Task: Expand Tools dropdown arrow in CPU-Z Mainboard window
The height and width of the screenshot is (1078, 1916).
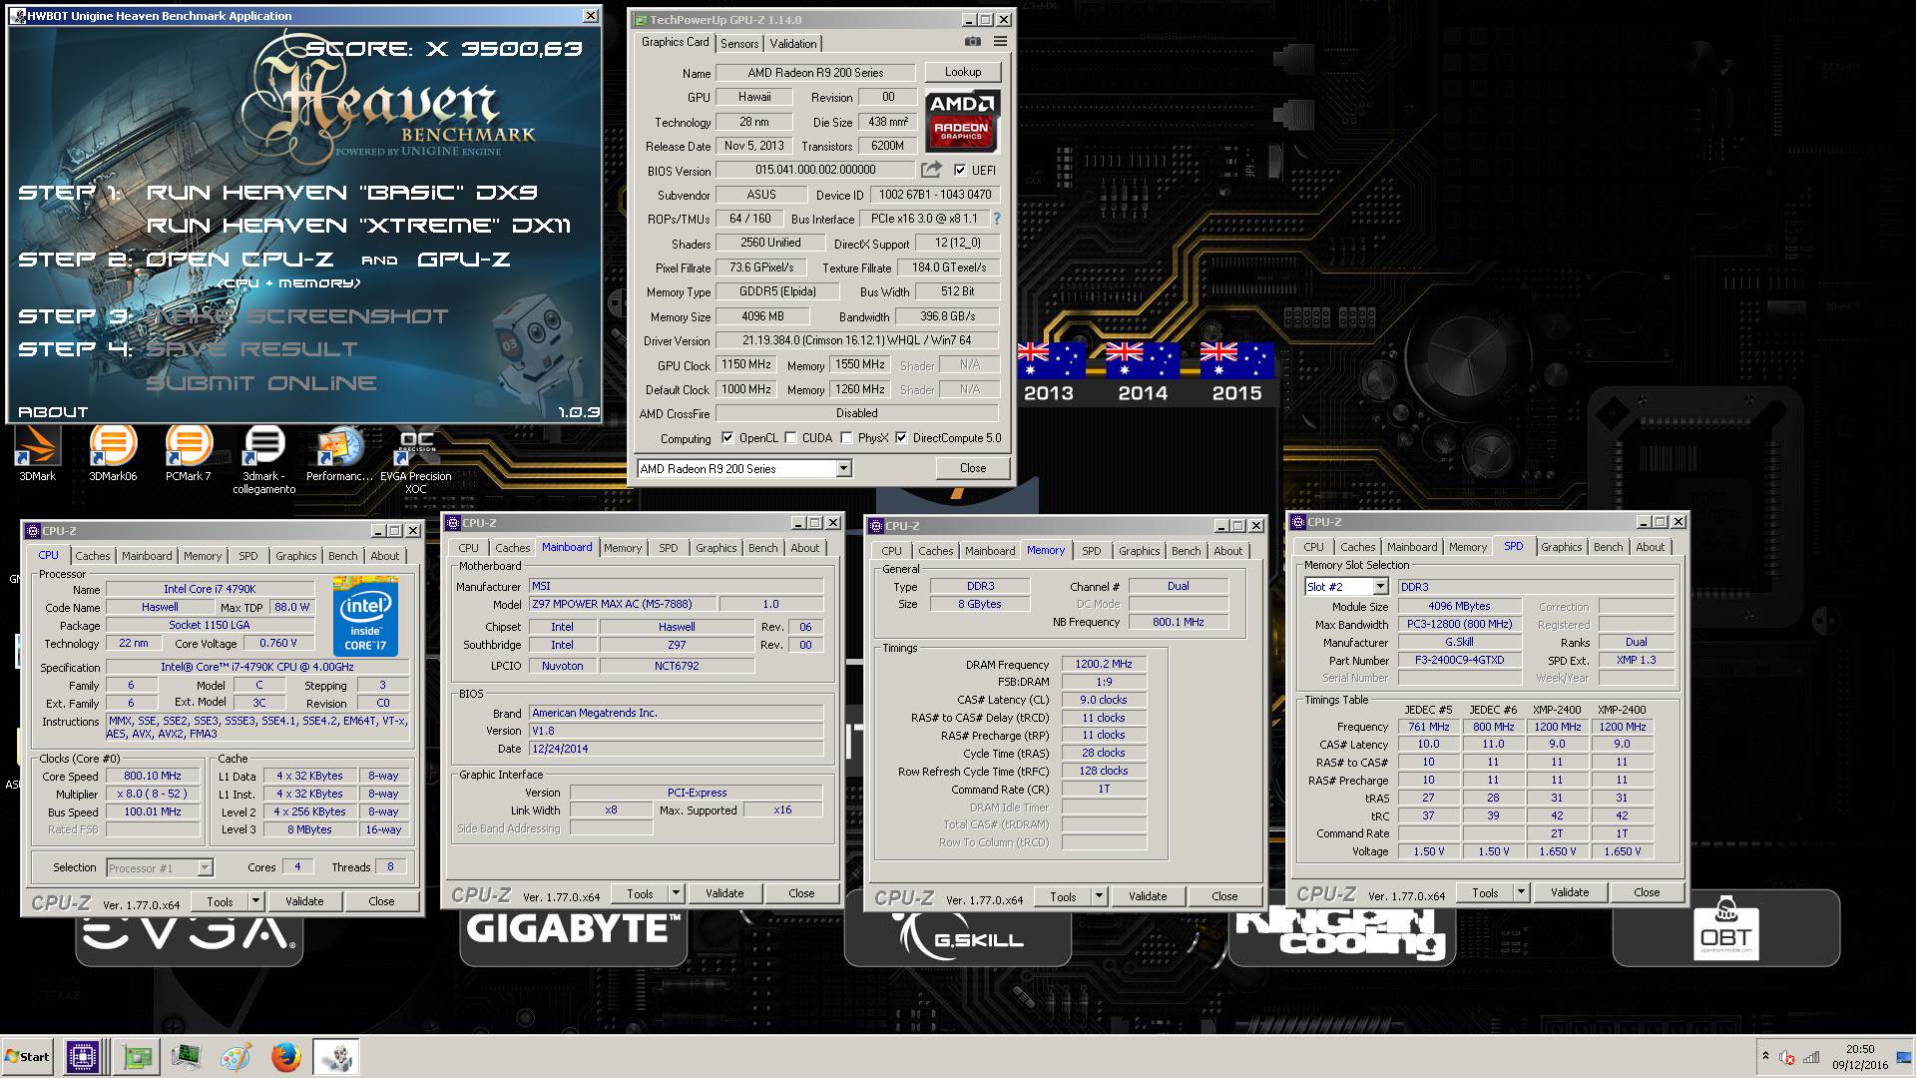Action: pyautogui.click(x=676, y=893)
